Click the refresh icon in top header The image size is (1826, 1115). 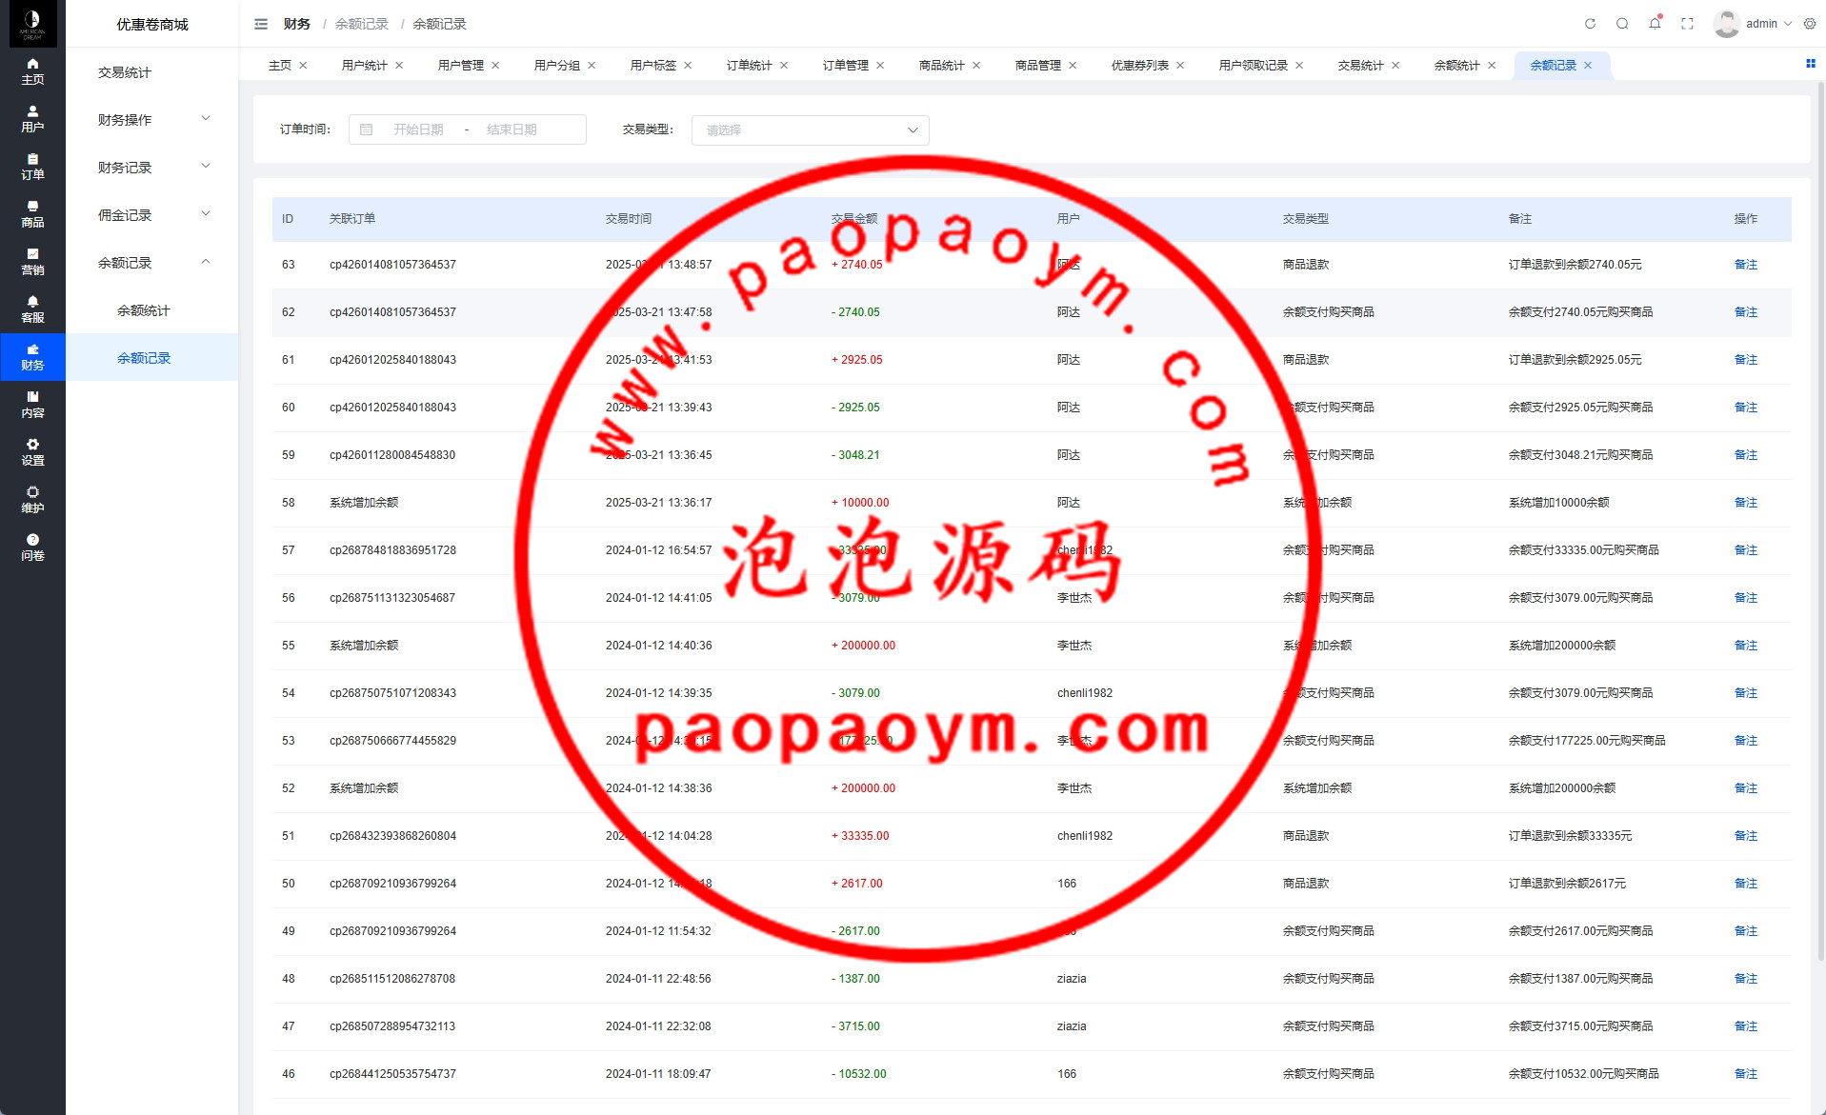(1590, 24)
